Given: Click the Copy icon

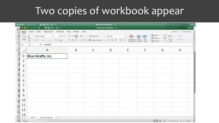Looking at the screenshot, I should tap(29, 38).
